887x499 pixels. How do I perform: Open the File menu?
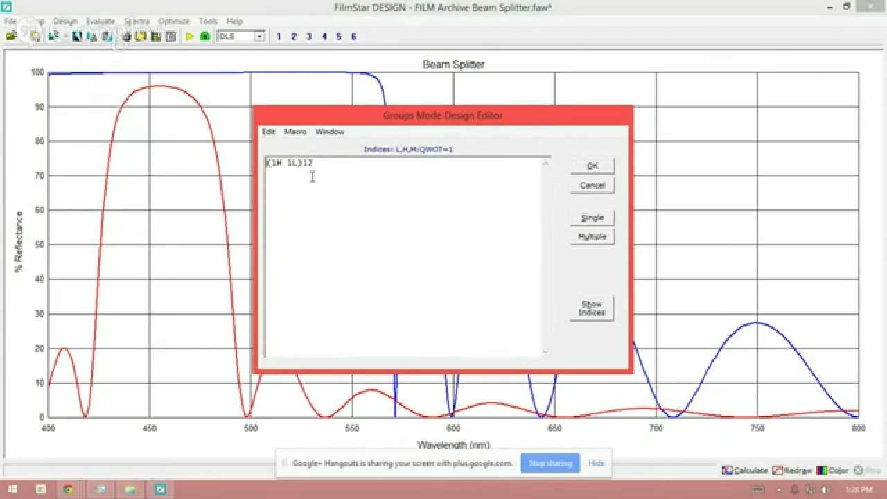click(10, 21)
